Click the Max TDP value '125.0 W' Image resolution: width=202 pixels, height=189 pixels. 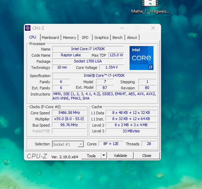116,55
